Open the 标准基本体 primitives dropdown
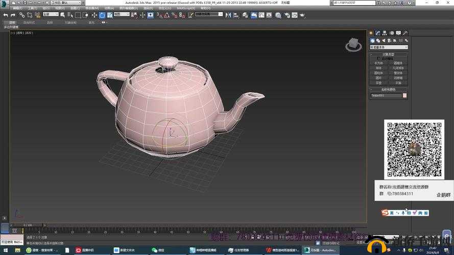Image resolution: width=454 pixels, height=255 pixels. pos(389,47)
